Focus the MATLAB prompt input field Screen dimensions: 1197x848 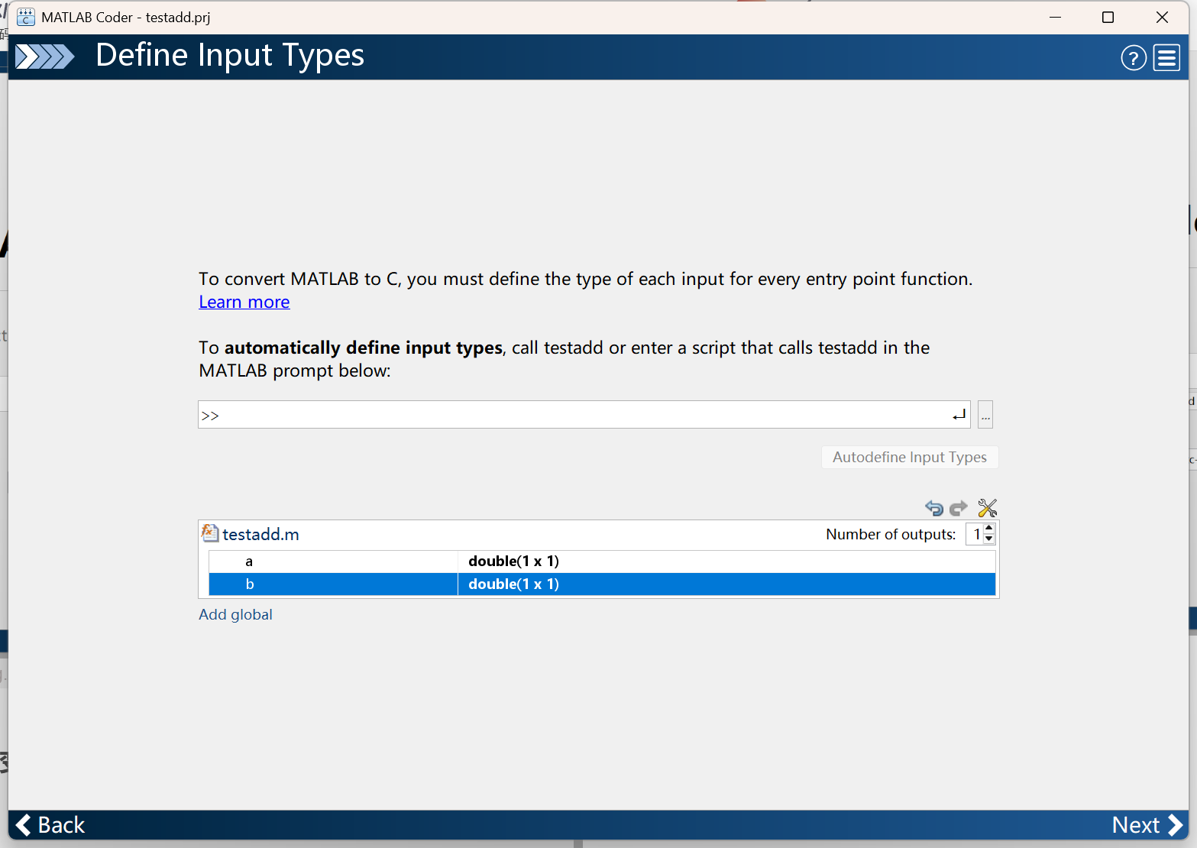584,415
